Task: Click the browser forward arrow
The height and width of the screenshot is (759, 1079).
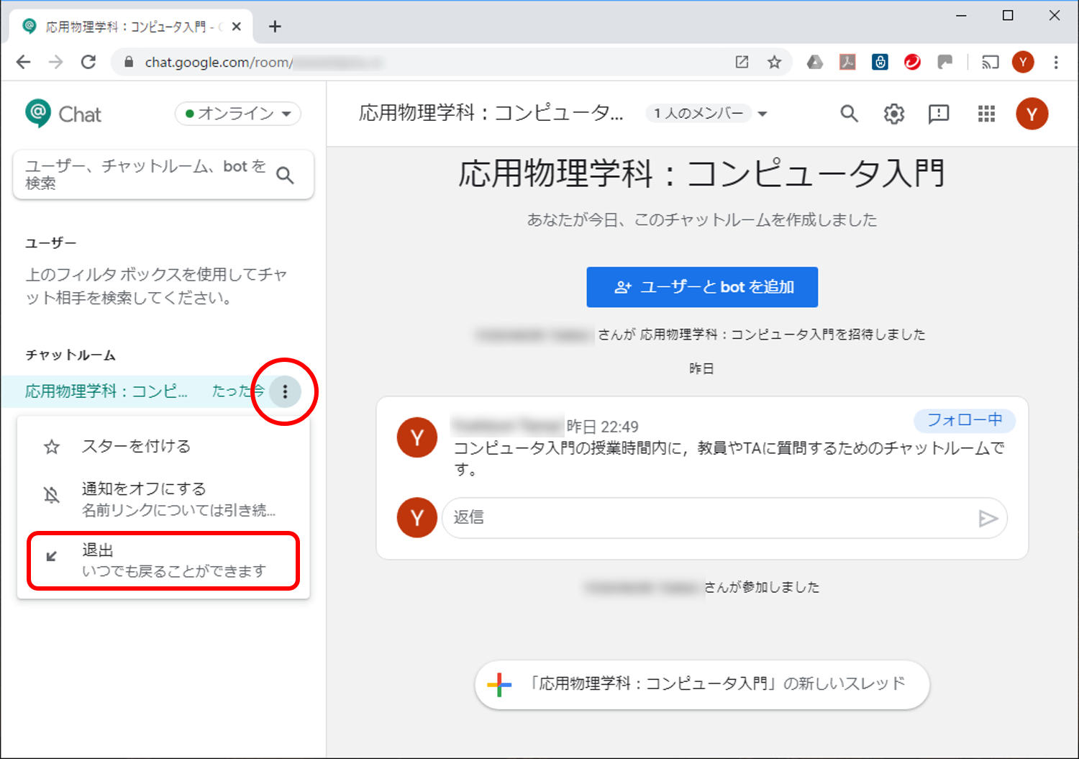Action: click(x=55, y=62)
